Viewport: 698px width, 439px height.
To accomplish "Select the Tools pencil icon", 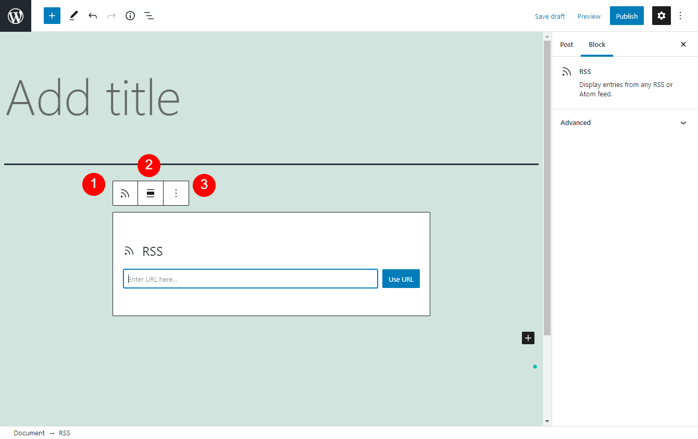I will tap(73, 16).
